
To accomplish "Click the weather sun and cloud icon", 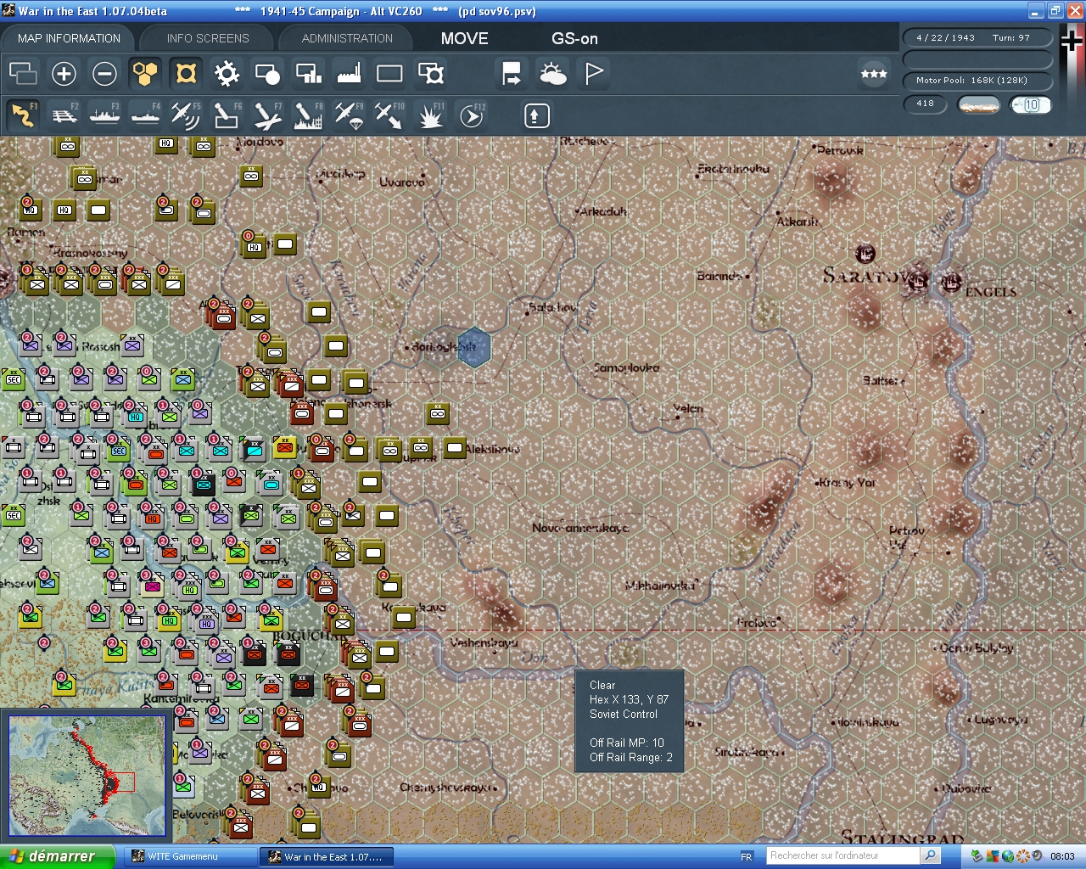I will coord(552,74).
